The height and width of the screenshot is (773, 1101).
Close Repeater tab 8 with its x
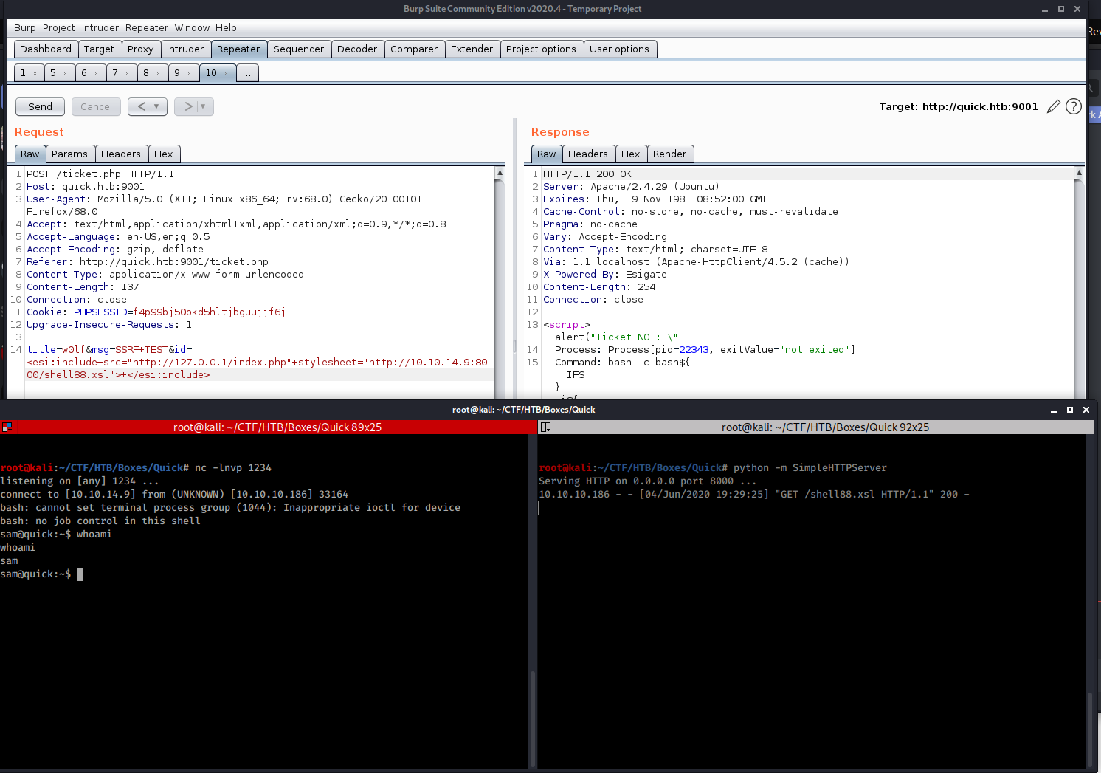point(158,73)
